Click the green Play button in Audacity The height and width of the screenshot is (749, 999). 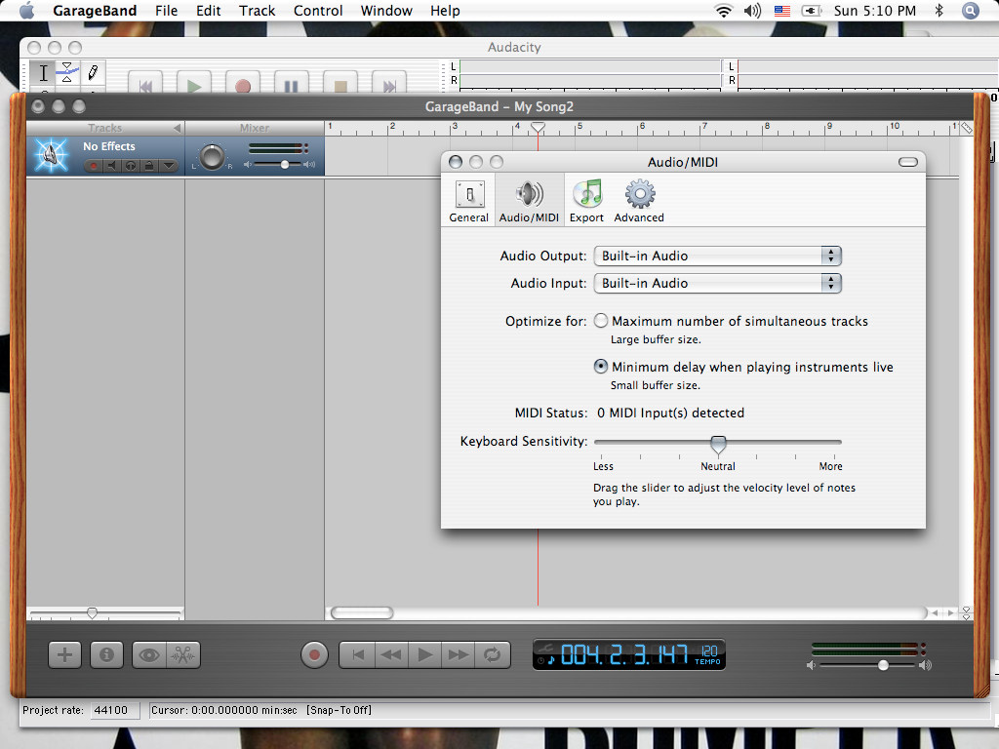[x=194, y=84]
